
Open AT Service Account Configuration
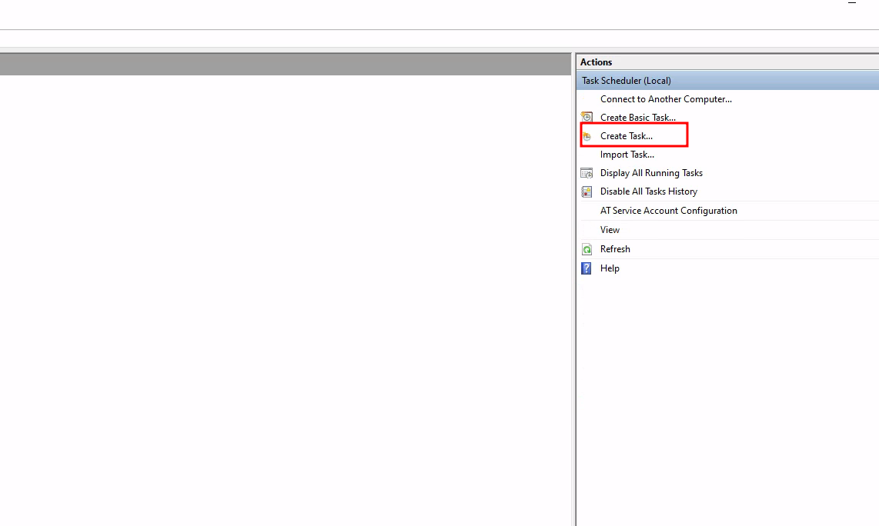[x=668, y=211]
